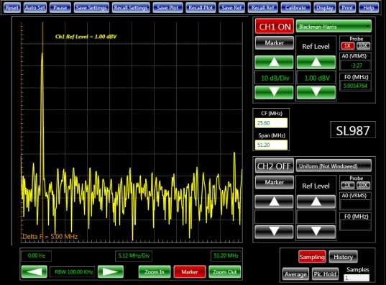The width and height of the screenshot is (386, 285).
Task: Click CH2 dB/Div down arrow
Action: 274,232
